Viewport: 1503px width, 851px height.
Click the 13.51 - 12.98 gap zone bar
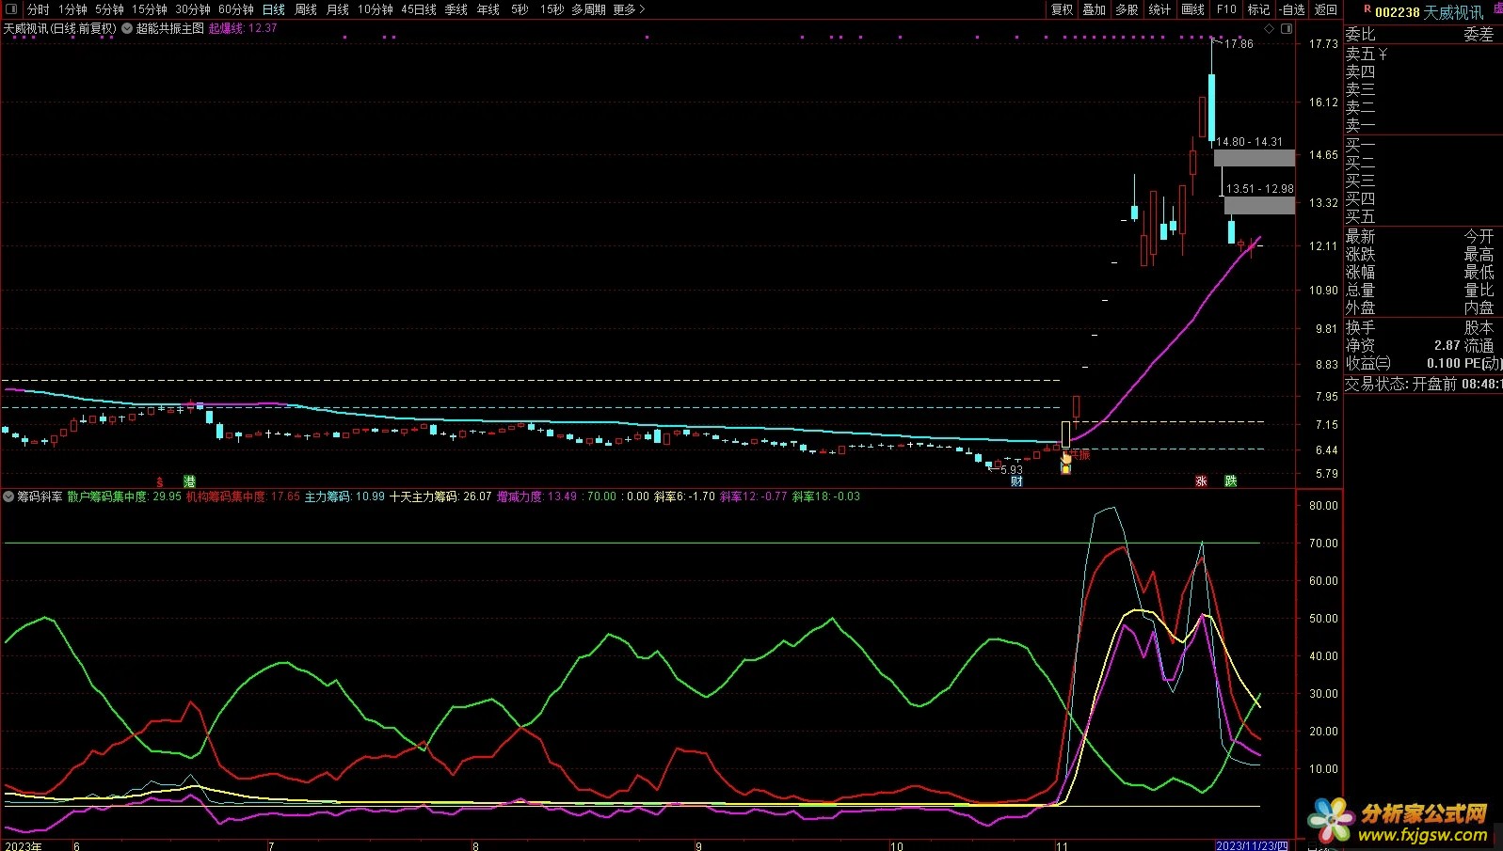[x=1259, y=205]
